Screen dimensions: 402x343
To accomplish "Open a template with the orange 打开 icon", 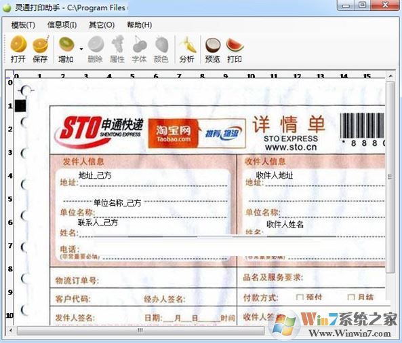I will (18, 49).
